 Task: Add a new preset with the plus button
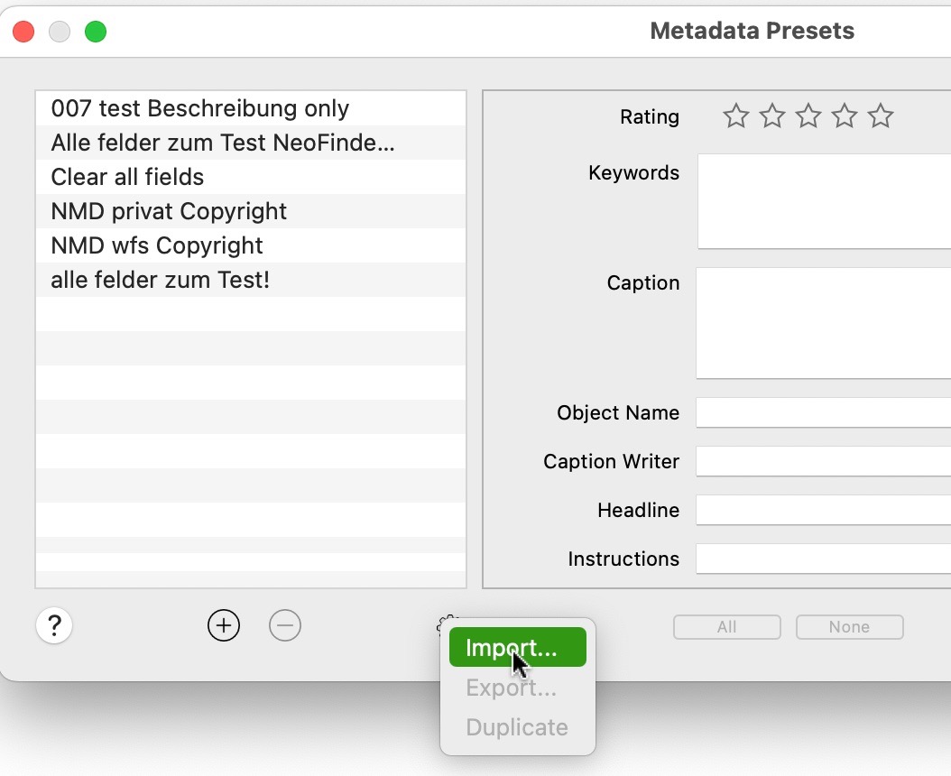(x=224, y=625)
